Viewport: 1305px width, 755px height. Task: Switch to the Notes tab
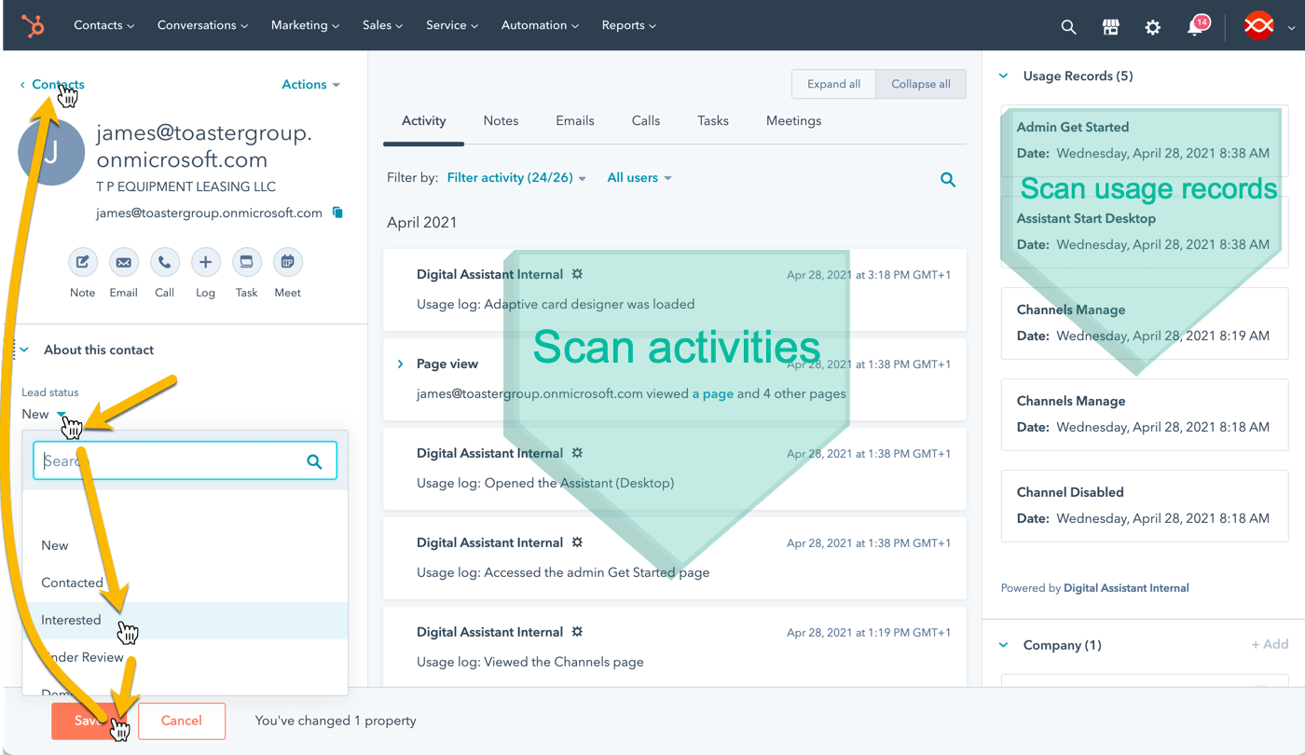click(501, 121)
